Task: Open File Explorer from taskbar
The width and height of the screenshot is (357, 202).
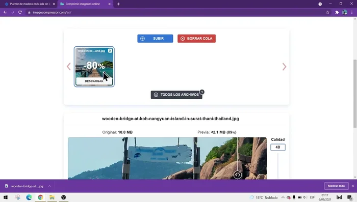Action: 52,197
